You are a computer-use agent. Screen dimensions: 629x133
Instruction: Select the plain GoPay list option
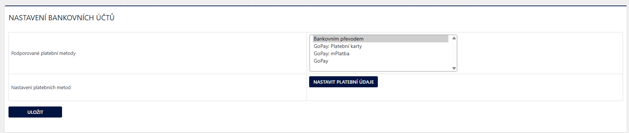(x=380, y=61)
